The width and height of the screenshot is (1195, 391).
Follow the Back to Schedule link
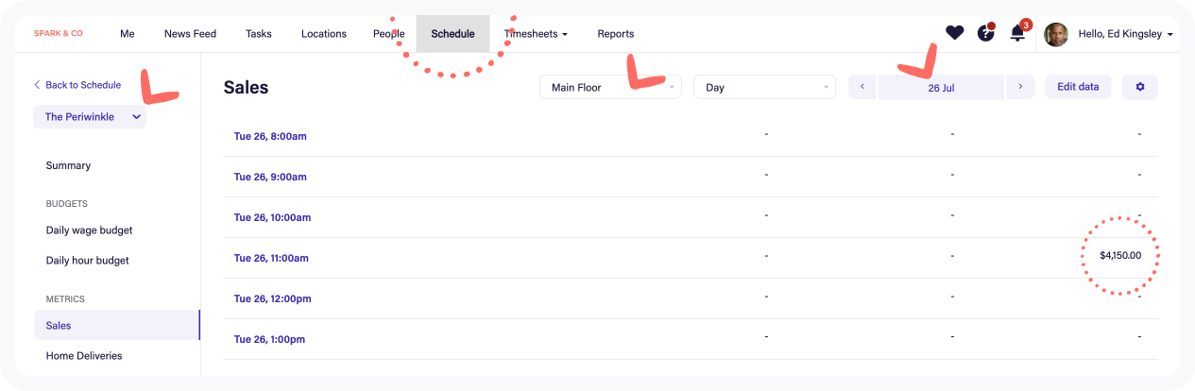tap(77, 85)
